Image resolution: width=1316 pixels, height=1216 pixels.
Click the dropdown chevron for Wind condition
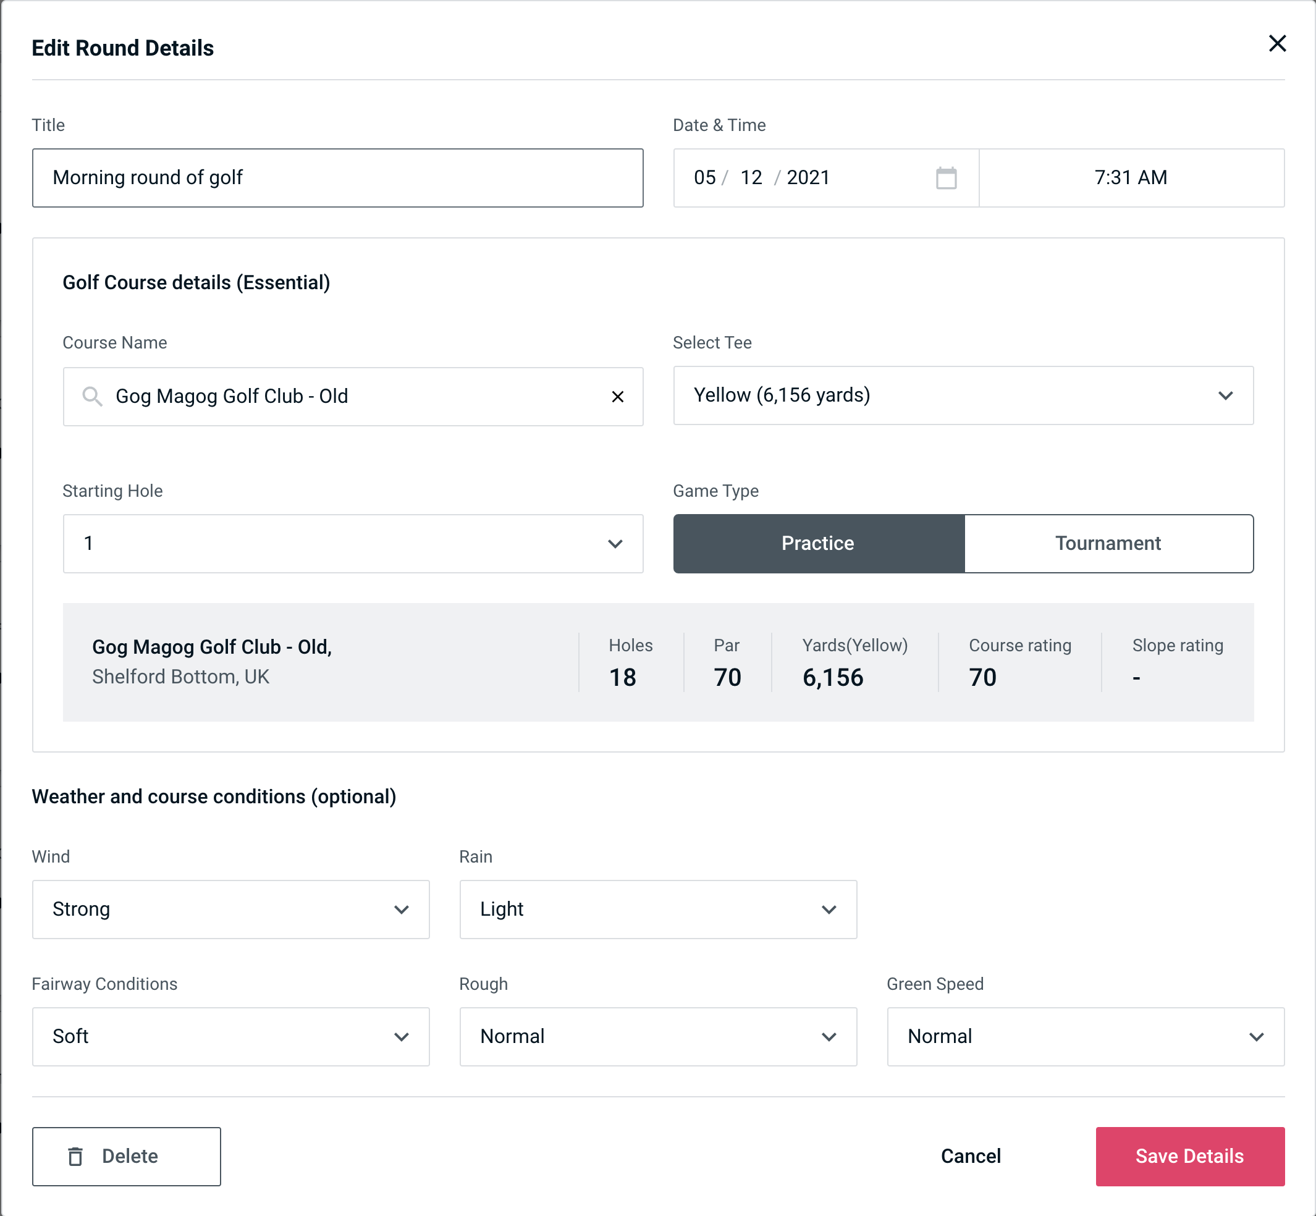pos(403,910)
